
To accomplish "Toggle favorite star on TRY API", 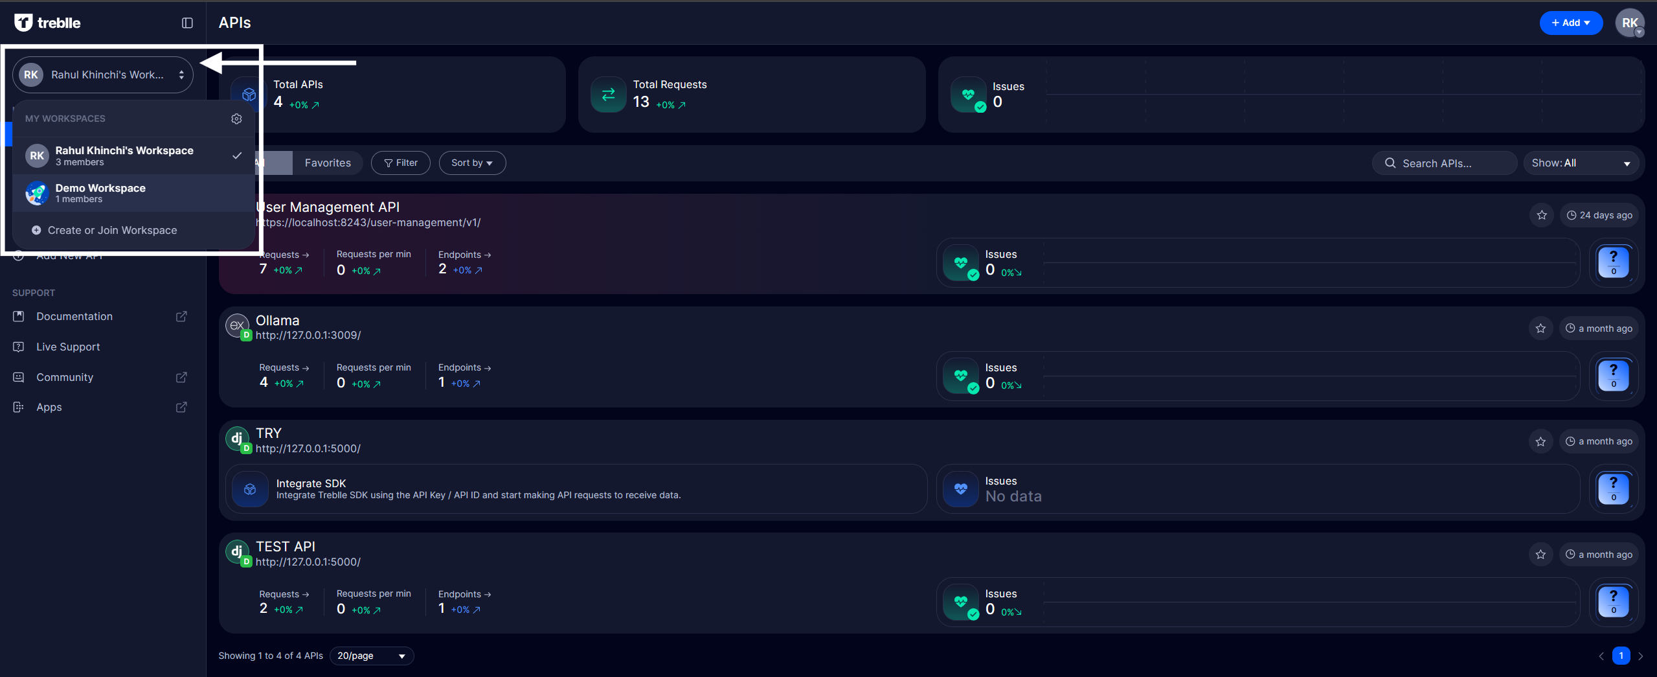I will (x=1540, y=441).
